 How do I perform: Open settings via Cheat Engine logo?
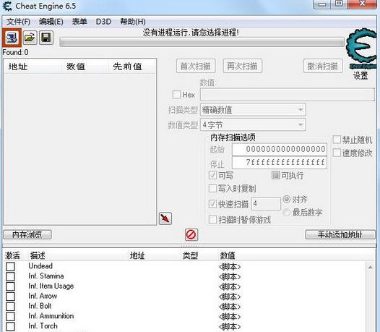coord(361,48)
